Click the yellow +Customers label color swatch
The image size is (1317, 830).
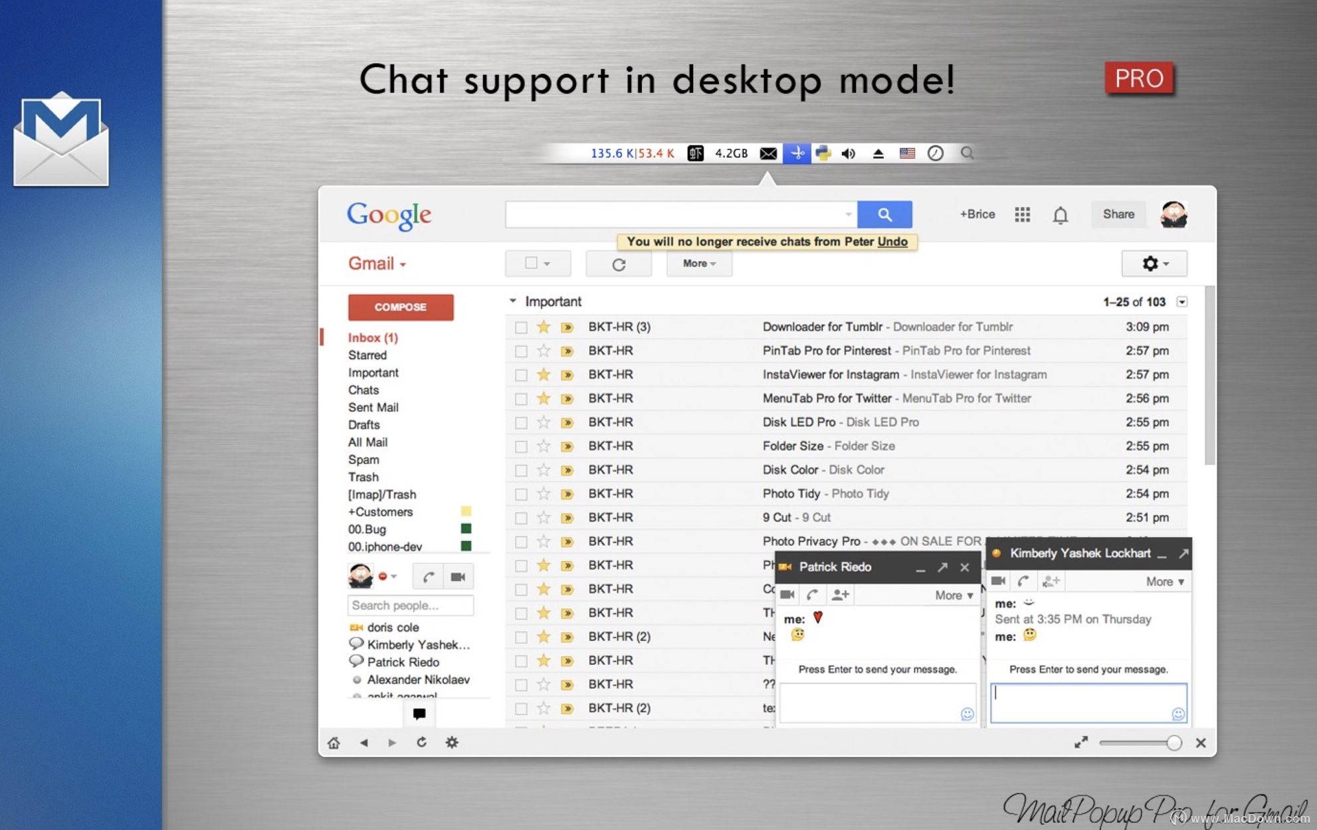[466, 511]
